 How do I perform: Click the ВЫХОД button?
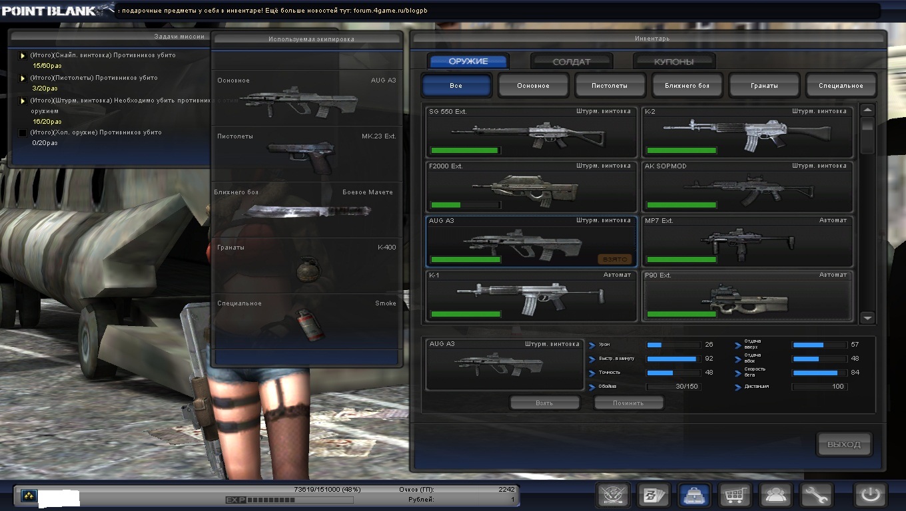844,444
